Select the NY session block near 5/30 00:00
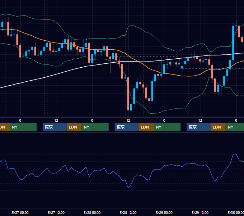Screen dimensions: 244x216 coord(235,127)
